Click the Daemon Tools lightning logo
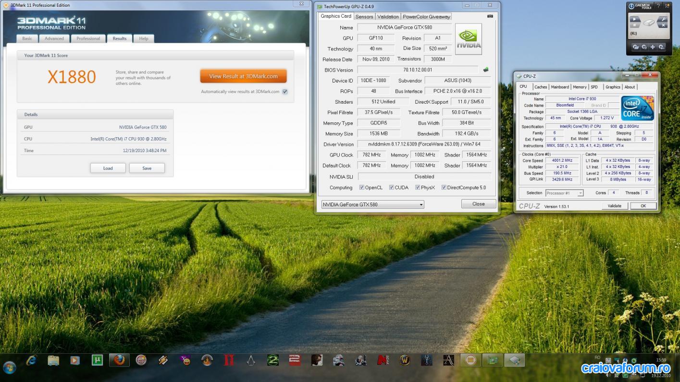This screenshot has width=680, height=382. pos(631,6)
